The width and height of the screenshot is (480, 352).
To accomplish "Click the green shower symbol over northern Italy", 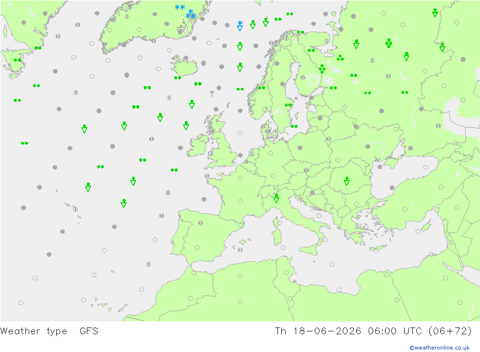I will [x=276, y=198].
